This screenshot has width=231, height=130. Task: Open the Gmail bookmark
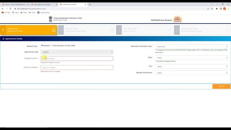[x=32, y=13]
